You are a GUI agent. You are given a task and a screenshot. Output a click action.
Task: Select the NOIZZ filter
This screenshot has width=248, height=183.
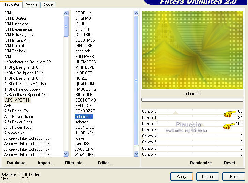[81, 78]
